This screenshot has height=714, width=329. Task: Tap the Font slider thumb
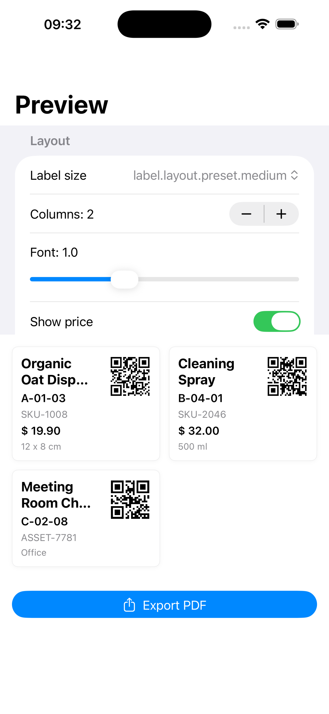tap(124, 279)
